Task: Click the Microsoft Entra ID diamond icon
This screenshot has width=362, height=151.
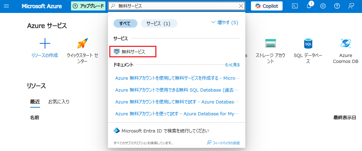Action: pos(117,131)
